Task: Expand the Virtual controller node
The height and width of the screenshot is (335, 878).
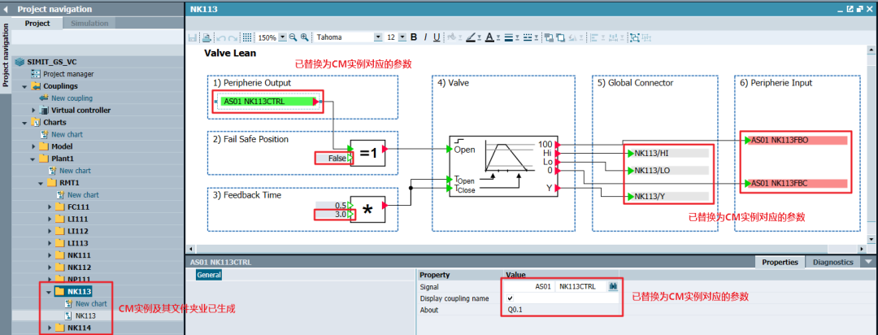Action: pos(33,110)
